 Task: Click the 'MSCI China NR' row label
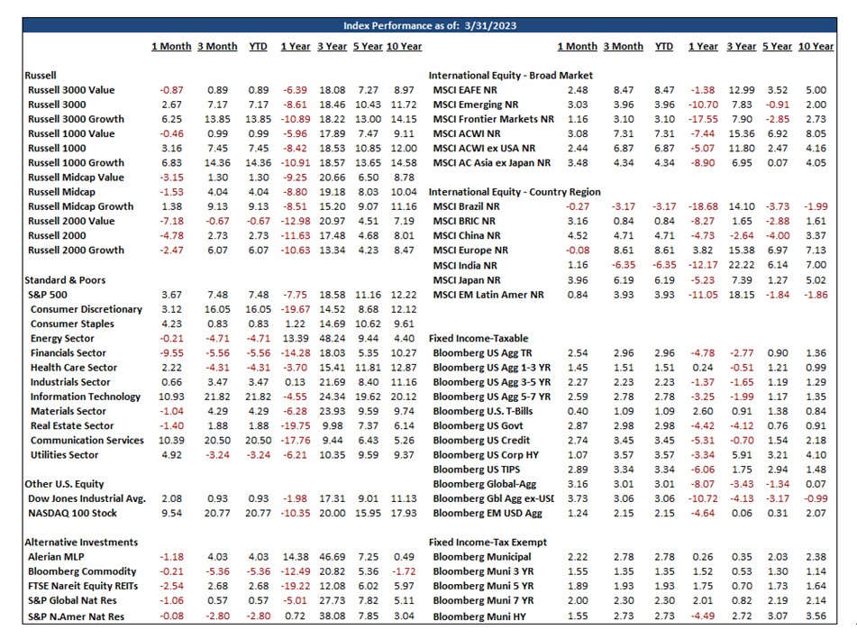point(465,235)
